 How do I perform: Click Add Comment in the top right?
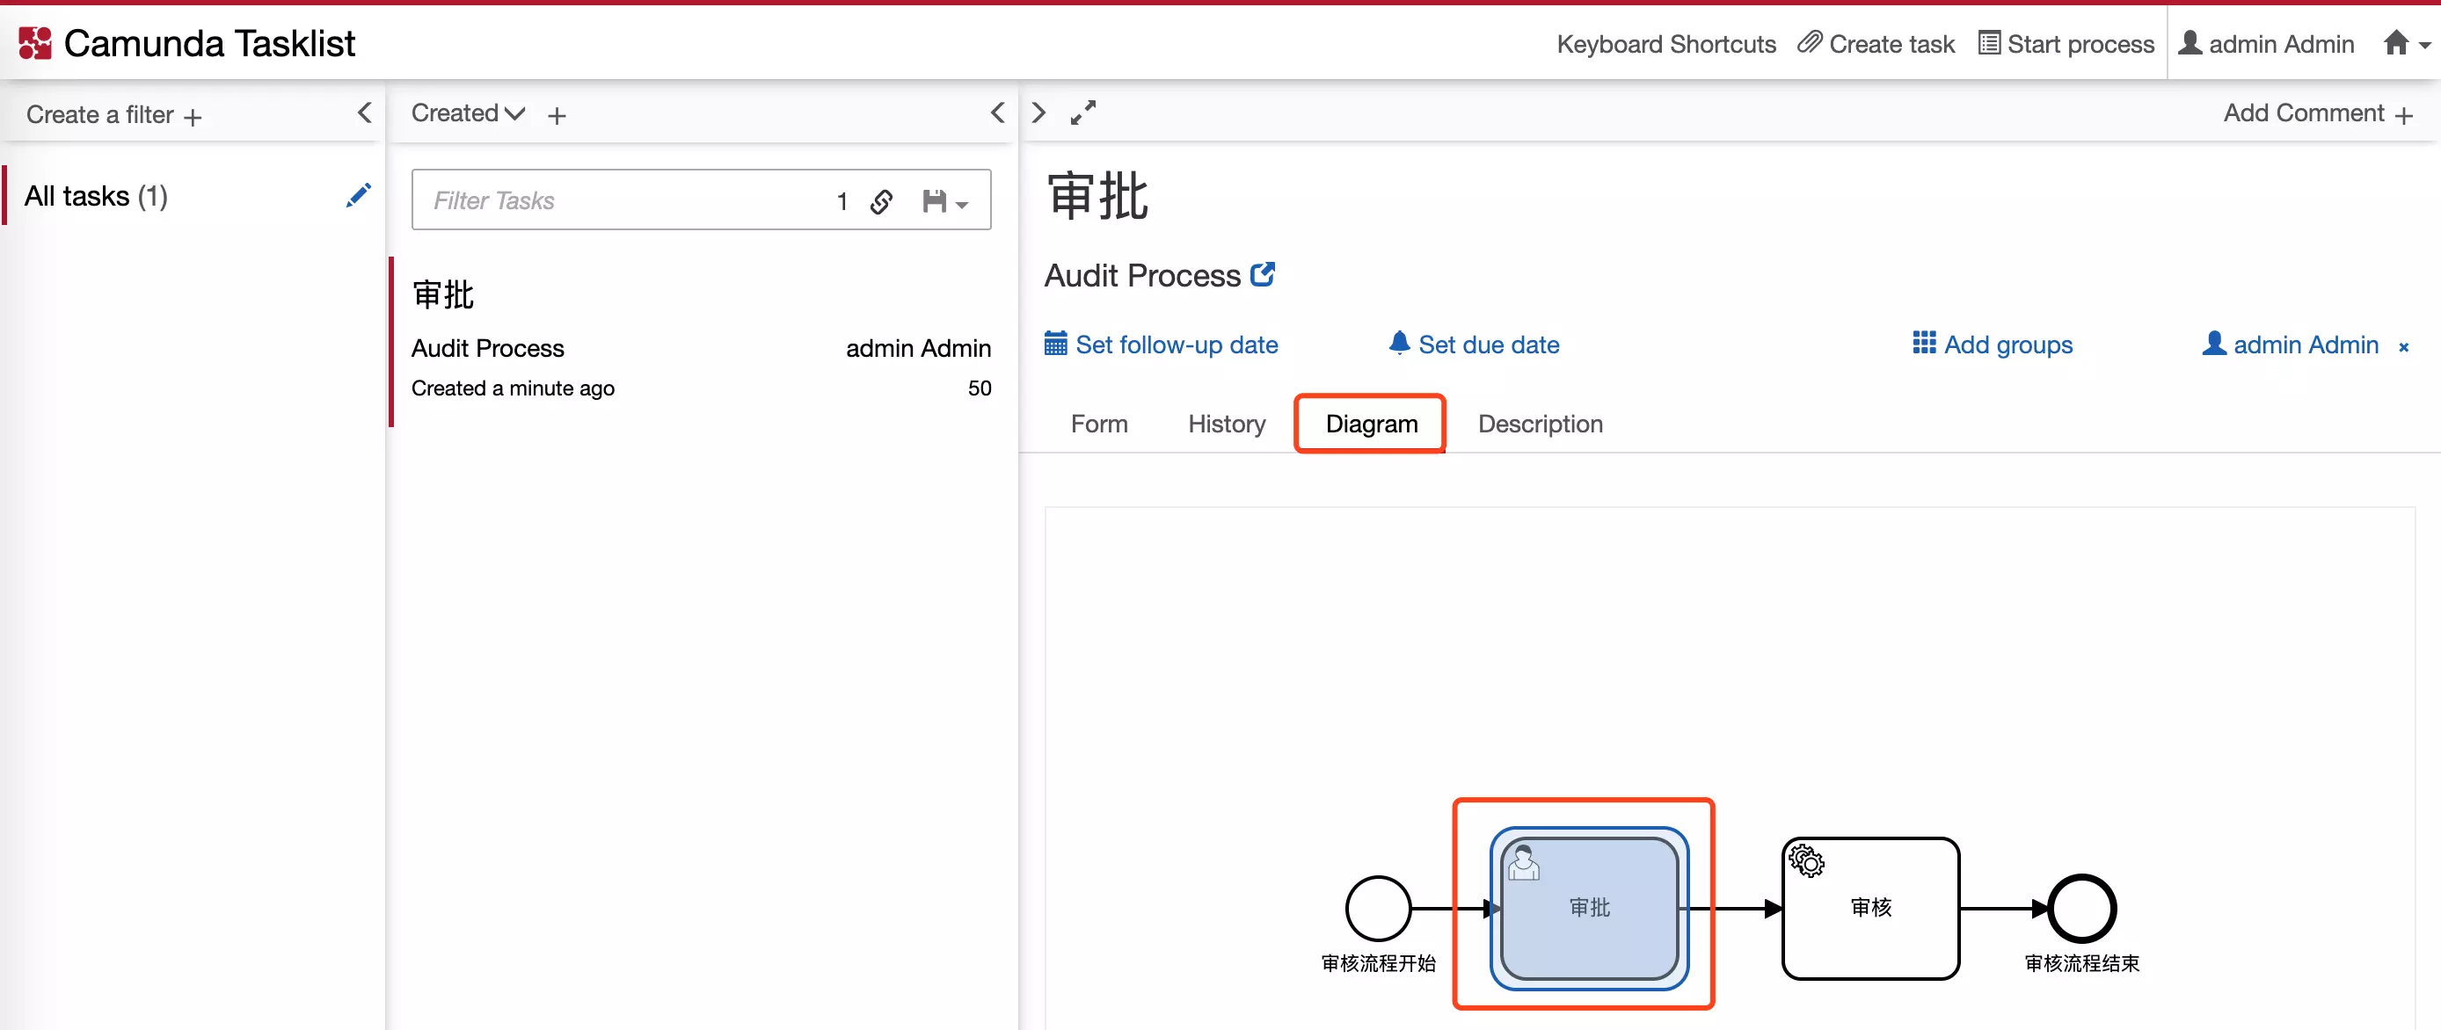[x=2306, y=112]
